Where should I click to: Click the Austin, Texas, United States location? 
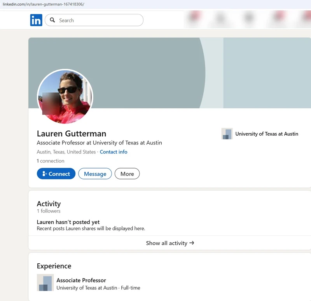[66, 152]
